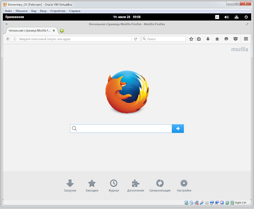
Task: Close the Firefox window with x
Action: [6, 24]
